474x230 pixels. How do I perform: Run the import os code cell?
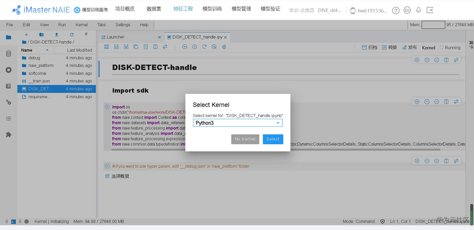[107, 107]
